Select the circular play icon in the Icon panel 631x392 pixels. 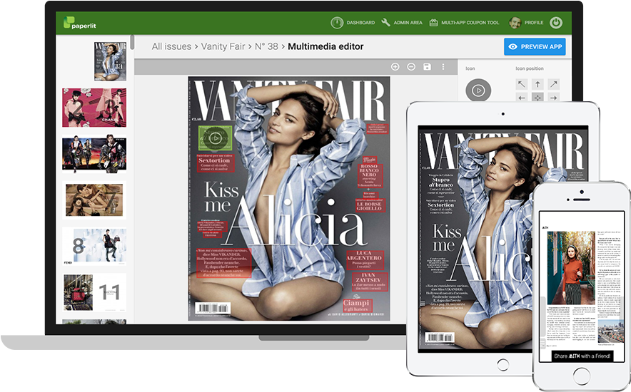[478, 91]
